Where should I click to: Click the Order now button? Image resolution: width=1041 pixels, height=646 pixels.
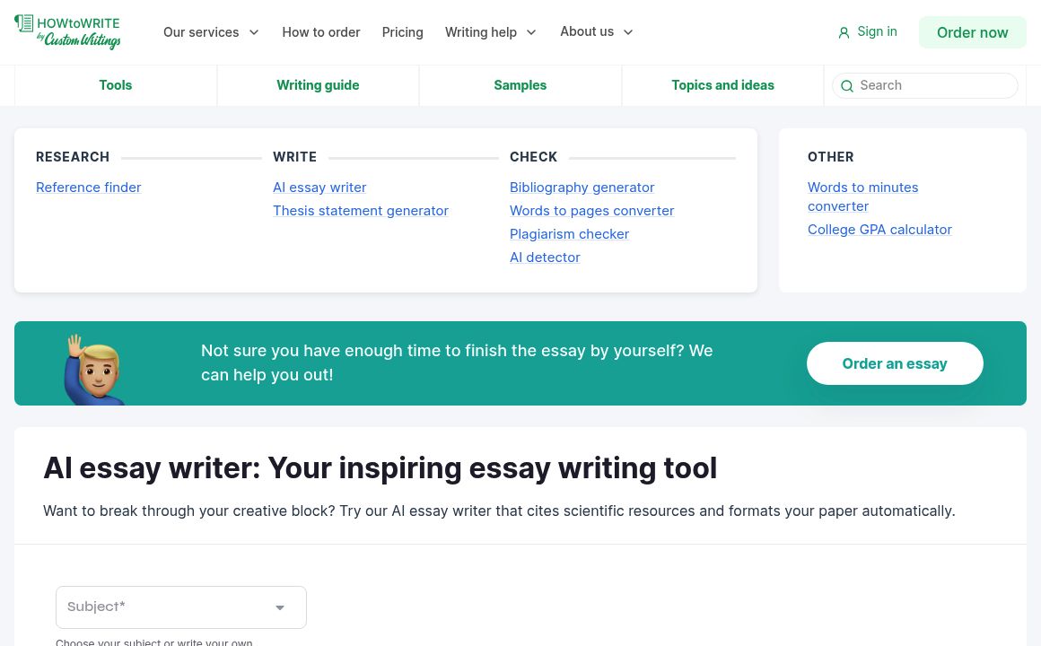[972, 32]
